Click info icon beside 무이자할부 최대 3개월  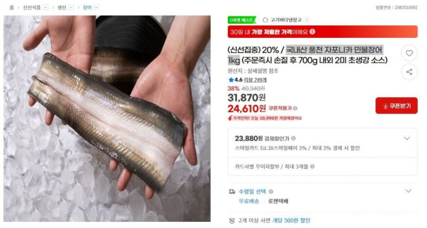(x=312, y=166)
